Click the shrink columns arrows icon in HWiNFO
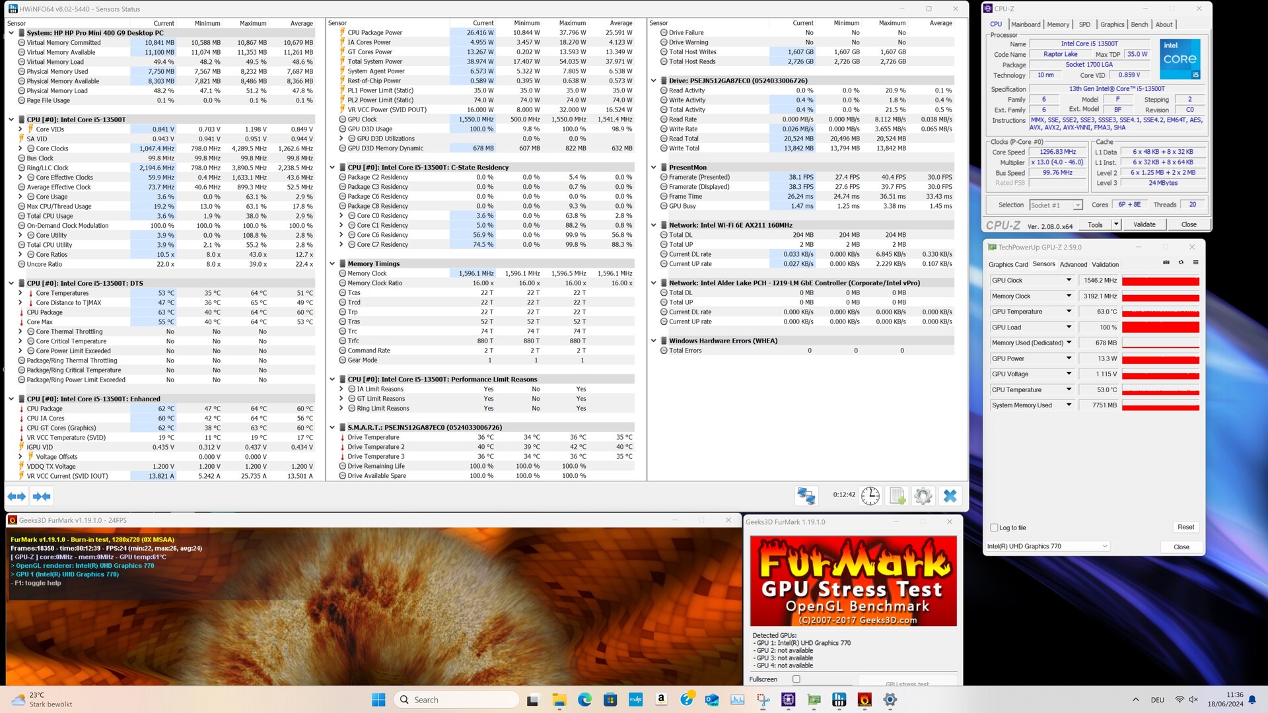This screenshot has width=1268, height=713. (x=42, y=496)
